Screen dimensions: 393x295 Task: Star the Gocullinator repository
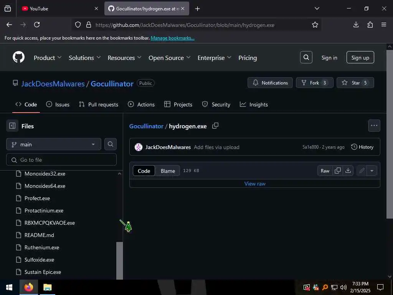pos(355,83)
